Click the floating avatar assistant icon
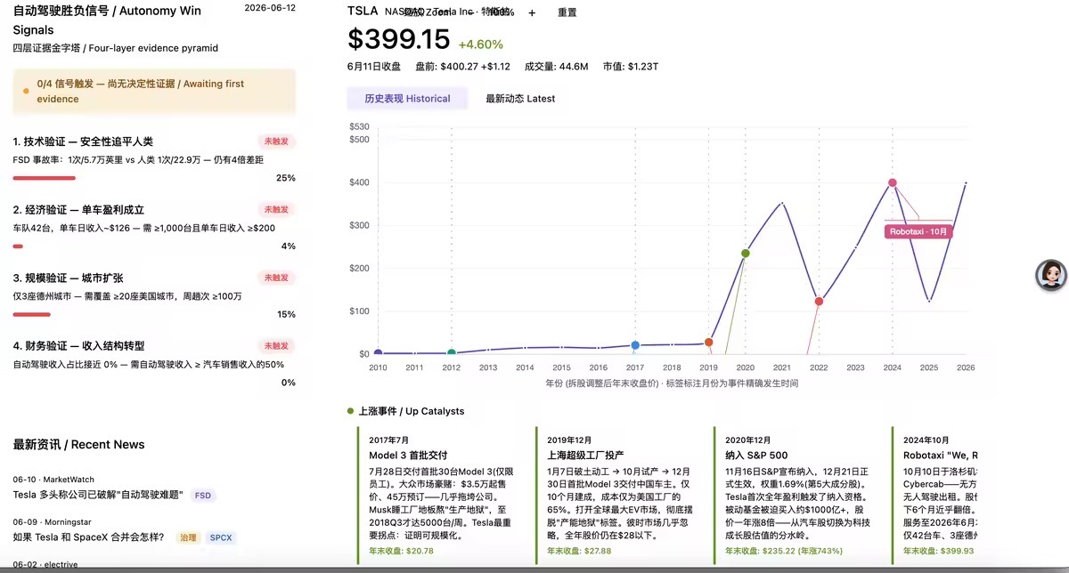Screen dimensions: 1069x573 point(1051,275)
